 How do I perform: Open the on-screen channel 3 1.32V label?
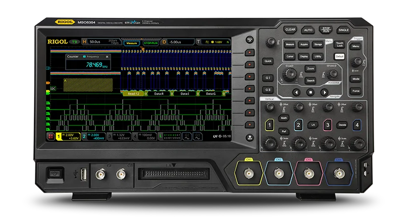(x=119, y=137)
